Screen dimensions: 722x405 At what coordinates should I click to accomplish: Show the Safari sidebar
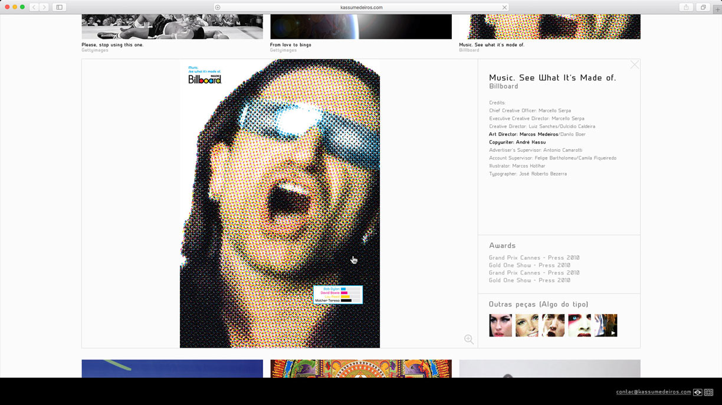[x=59, y=7]
